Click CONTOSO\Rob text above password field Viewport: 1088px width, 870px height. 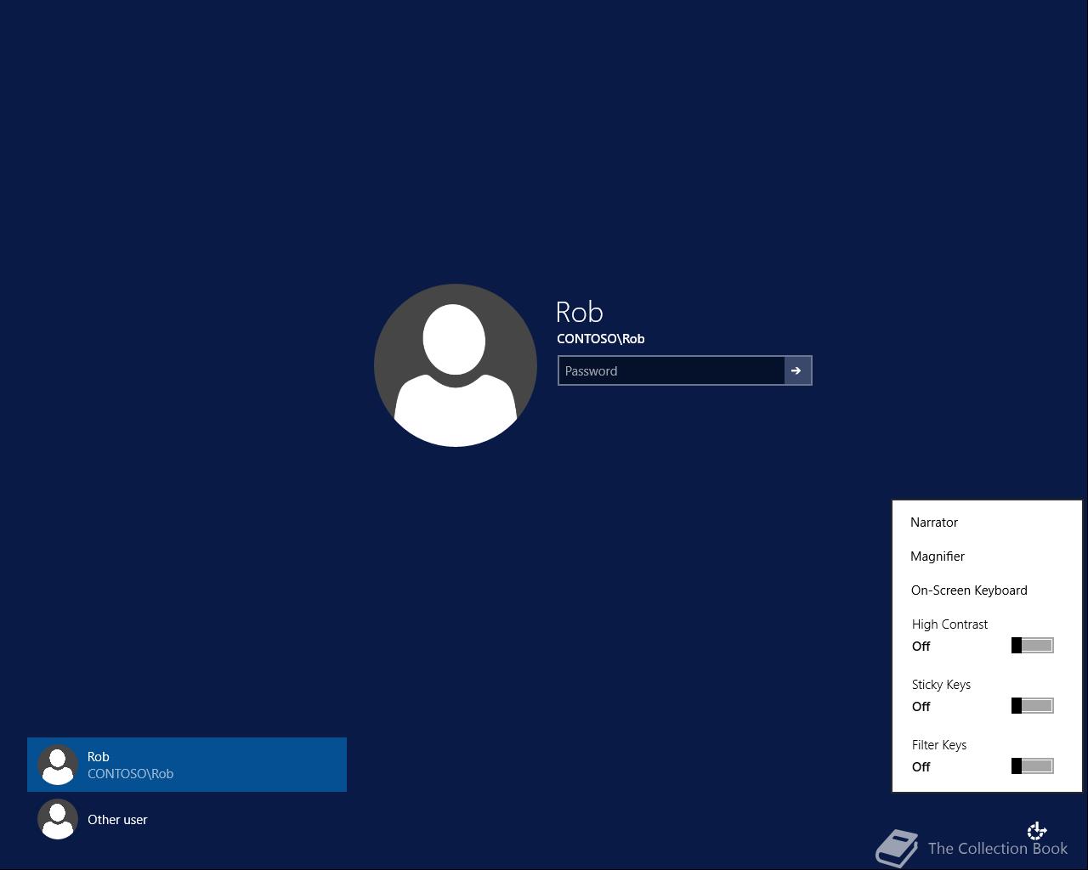pos(601,339)
